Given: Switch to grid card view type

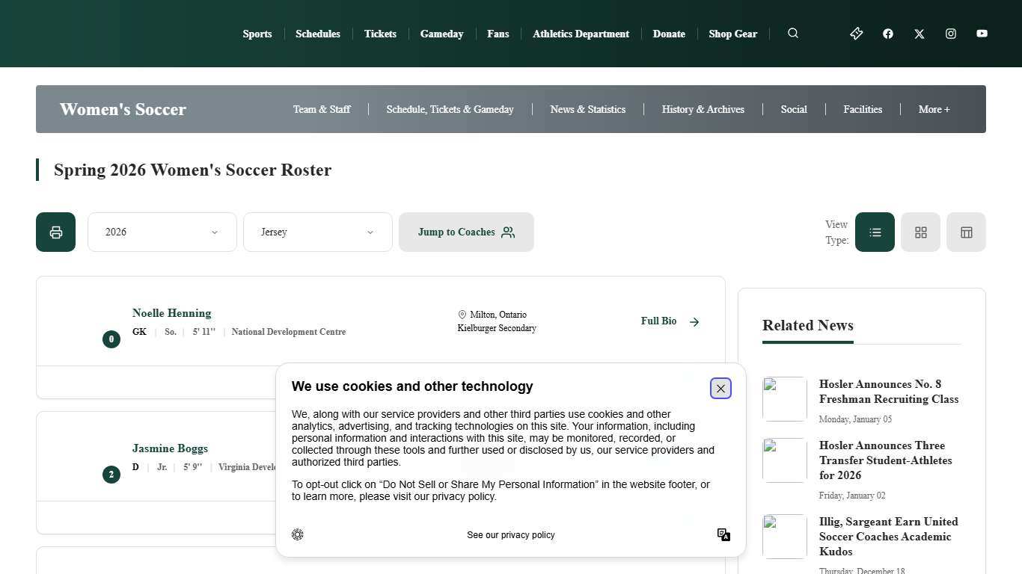Looking at the screenshot, I should pos(920,232).
